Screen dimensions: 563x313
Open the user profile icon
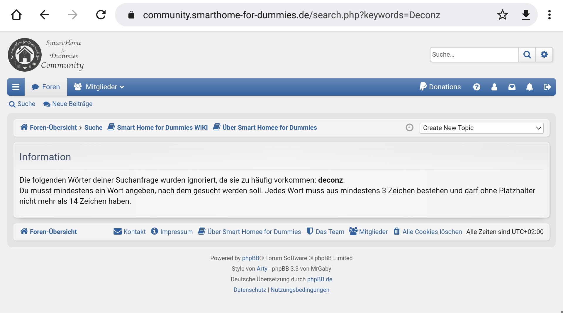pos(494,87)
